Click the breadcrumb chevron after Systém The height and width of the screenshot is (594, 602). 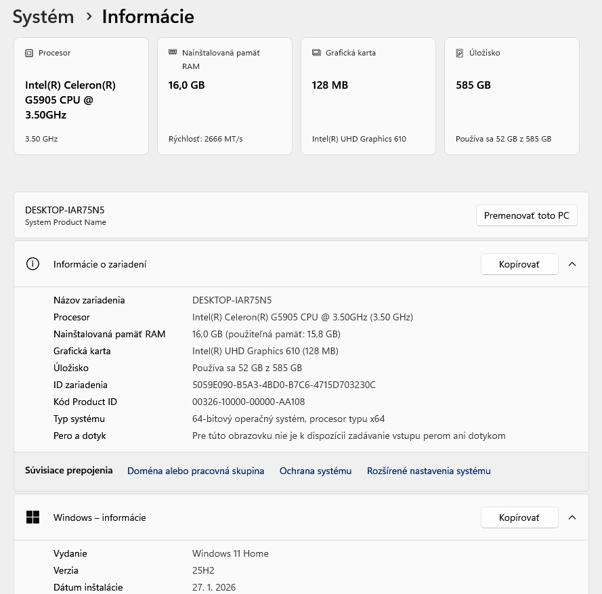click(89, 16)
